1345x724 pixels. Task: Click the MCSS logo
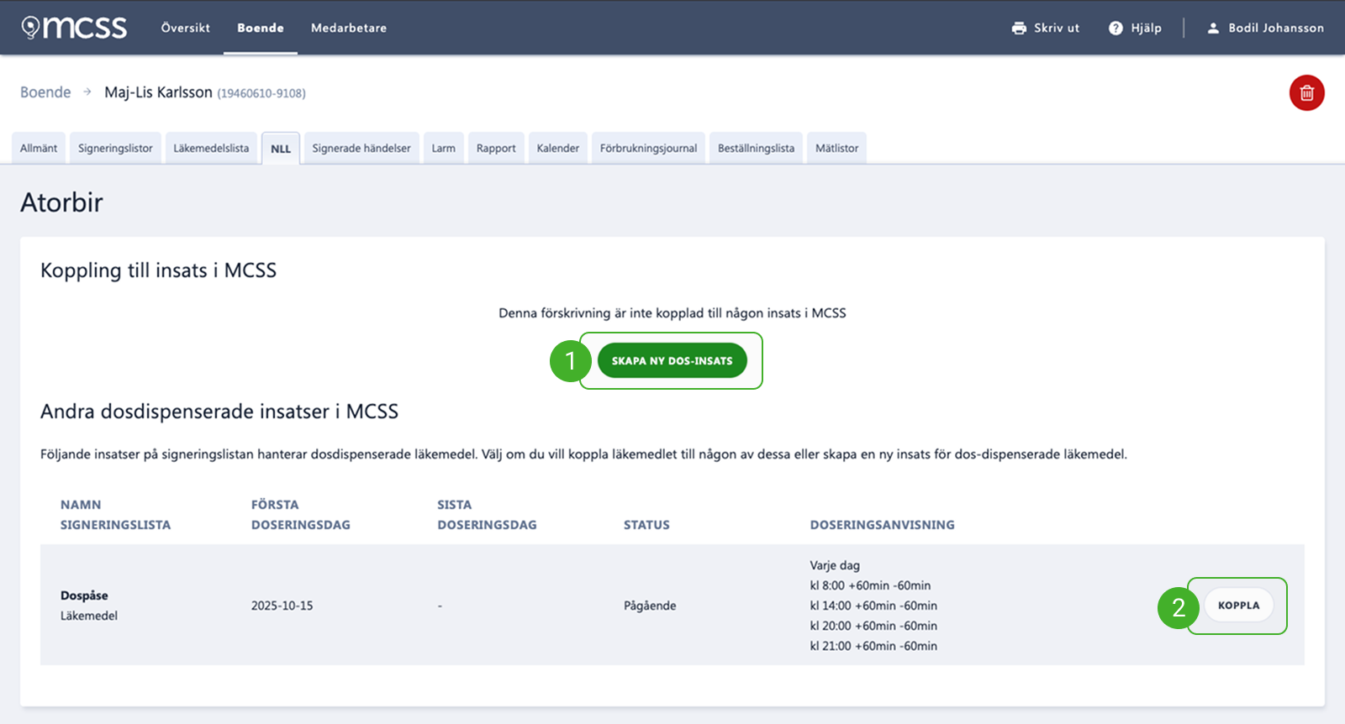(74, 28)
